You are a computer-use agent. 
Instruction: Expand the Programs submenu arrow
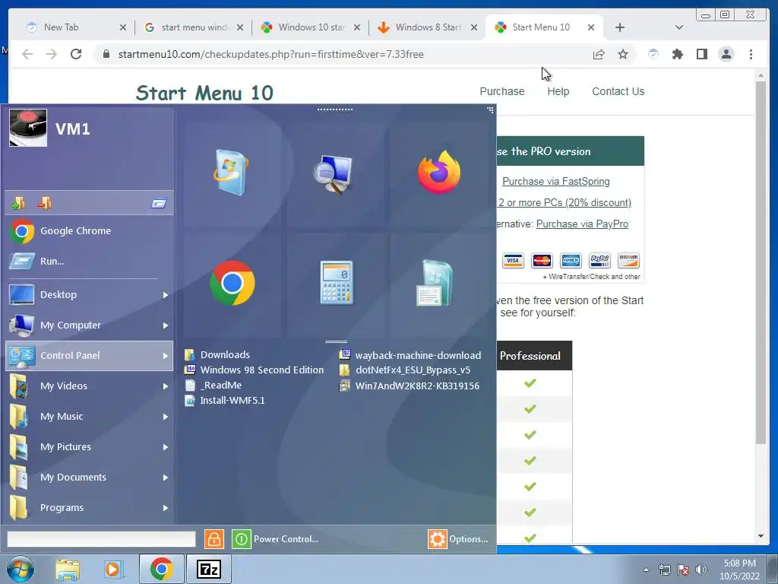(x=165, y=507)
